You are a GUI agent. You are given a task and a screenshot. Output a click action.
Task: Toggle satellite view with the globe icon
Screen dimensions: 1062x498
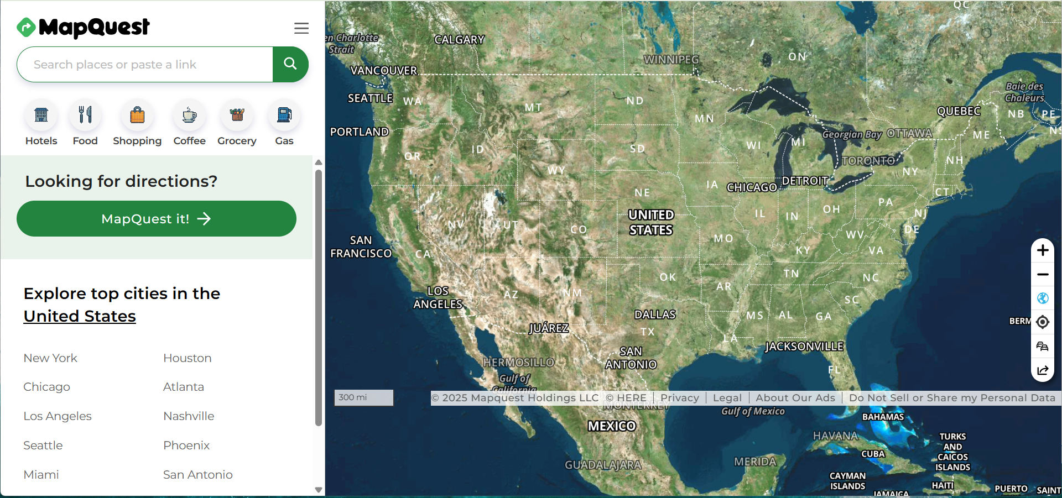[1043, 298]
